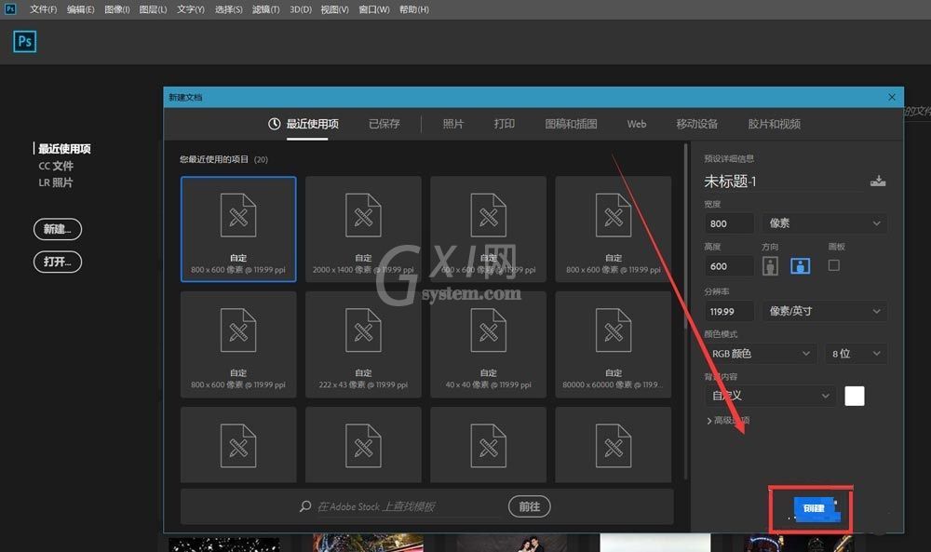Screen dimensions: 931x552
Task: Click the magnifier icon in Adobe Stock search
Action: pyautogui.click(x=305, y=506)
